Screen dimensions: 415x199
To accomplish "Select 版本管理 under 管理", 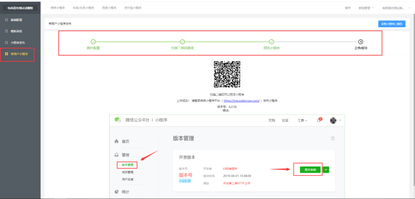I will (x=128, y=165).
